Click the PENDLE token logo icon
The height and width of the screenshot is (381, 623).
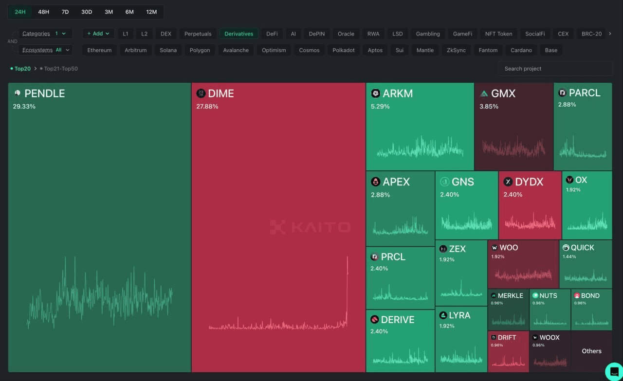click(18, 93)
